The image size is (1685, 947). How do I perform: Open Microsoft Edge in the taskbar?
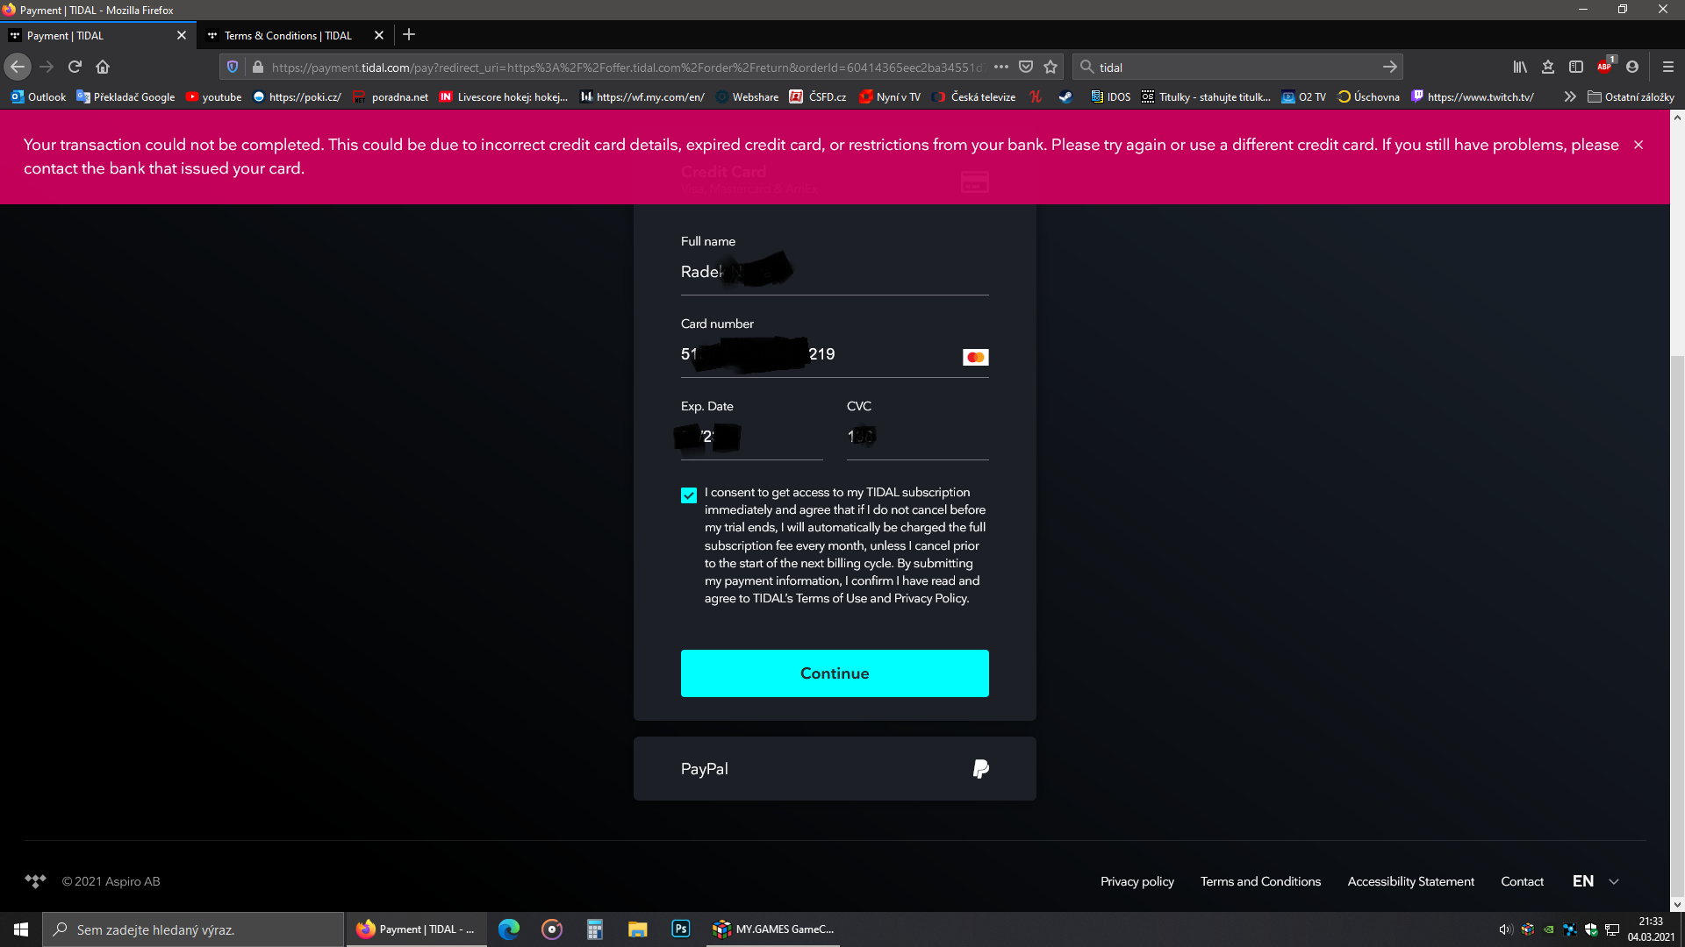tap(509, 929)
